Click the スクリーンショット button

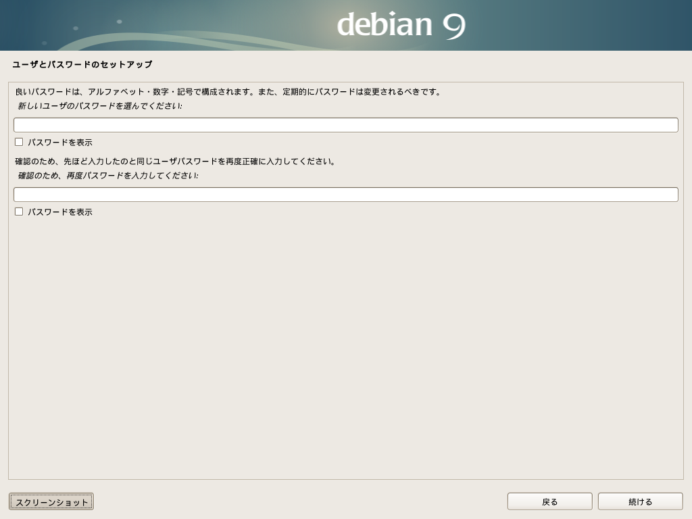[51, 502]
